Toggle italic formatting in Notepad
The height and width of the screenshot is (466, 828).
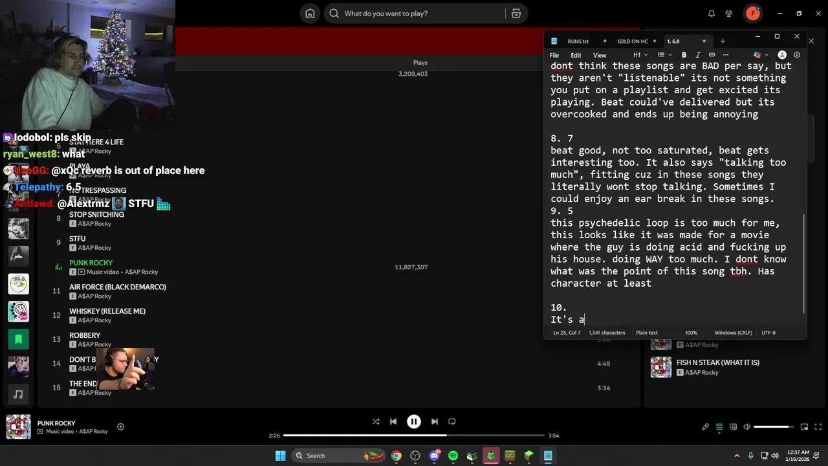pos(698,55)
